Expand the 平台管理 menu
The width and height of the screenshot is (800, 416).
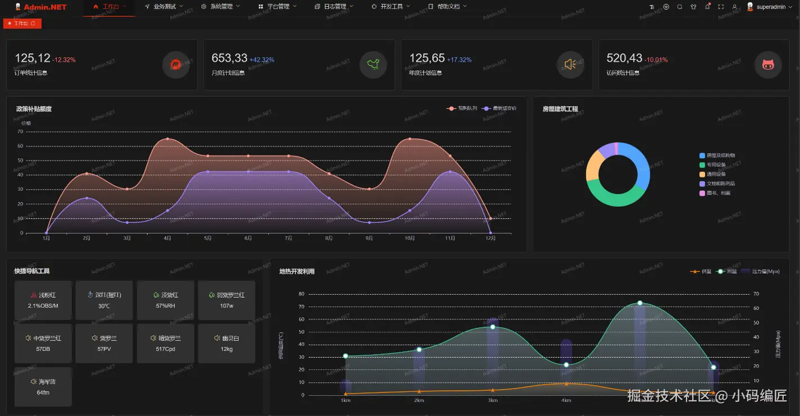[278, 7]
